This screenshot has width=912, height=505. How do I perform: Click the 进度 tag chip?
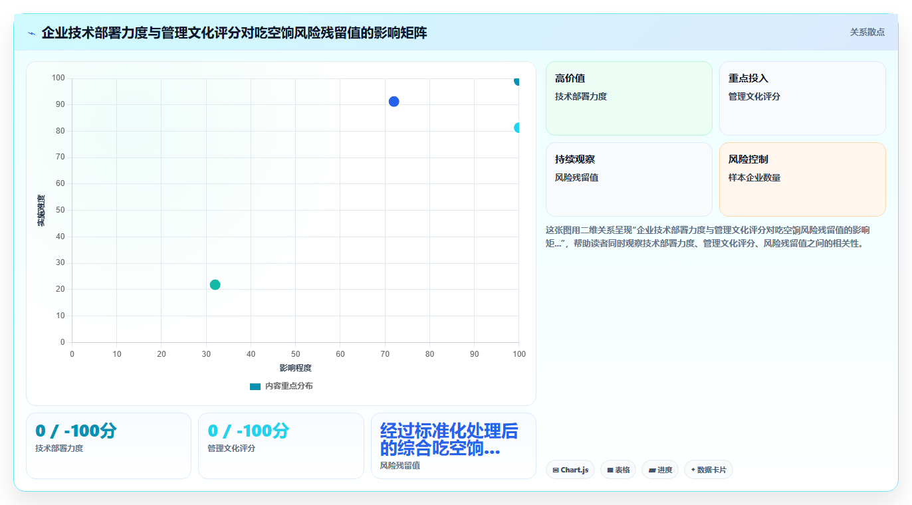click(660, 470)
